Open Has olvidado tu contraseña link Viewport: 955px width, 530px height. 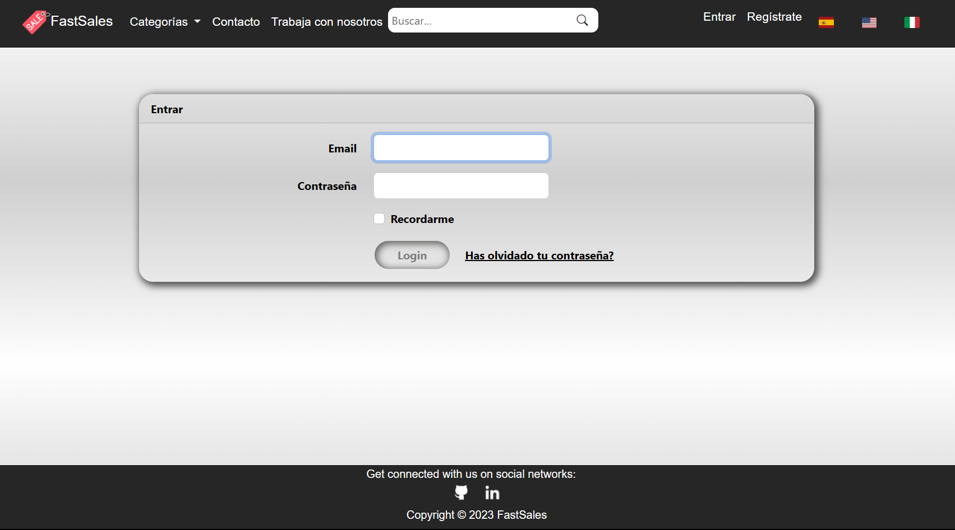tap(539, 255)
